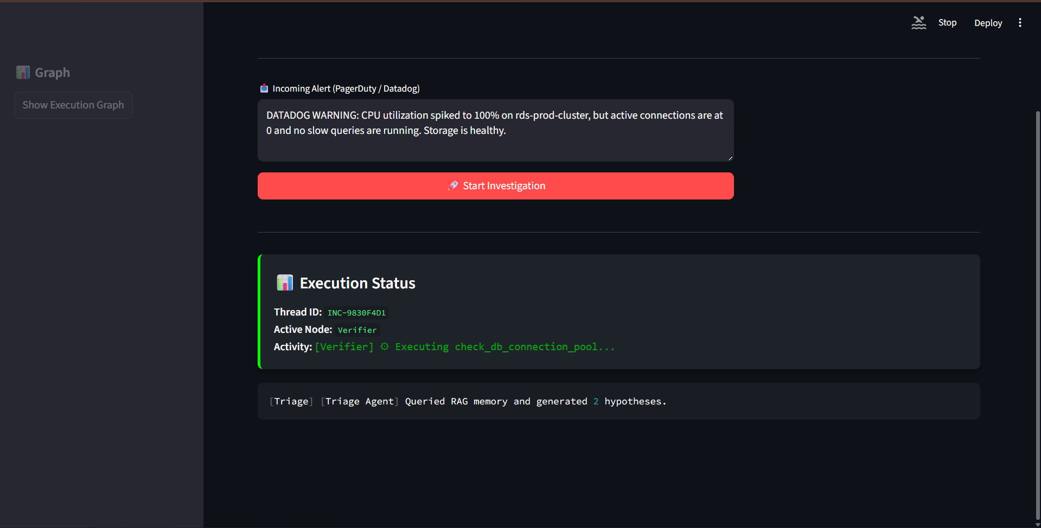The height and width of the screenshot is (528, 1041).
Task: Click the bar chart icon beside Graph
Action: pos(23,73)
